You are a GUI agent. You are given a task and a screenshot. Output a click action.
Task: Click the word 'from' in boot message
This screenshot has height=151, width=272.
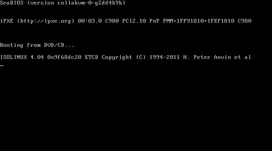point(34,45)
